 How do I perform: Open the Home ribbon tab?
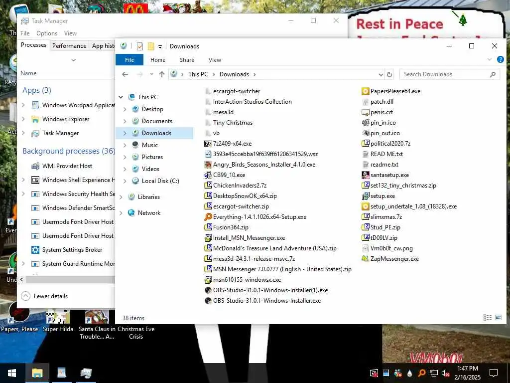(158, 60)
